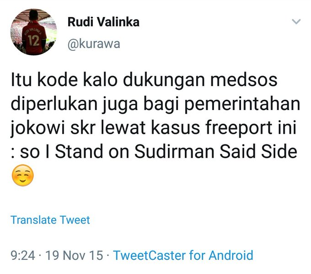
Task: Select the word "freeport" in the tweet
Action: [x=239, y=128]
